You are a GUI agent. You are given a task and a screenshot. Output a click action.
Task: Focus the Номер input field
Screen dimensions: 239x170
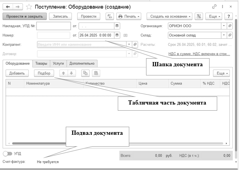click(x=54, y=35)
